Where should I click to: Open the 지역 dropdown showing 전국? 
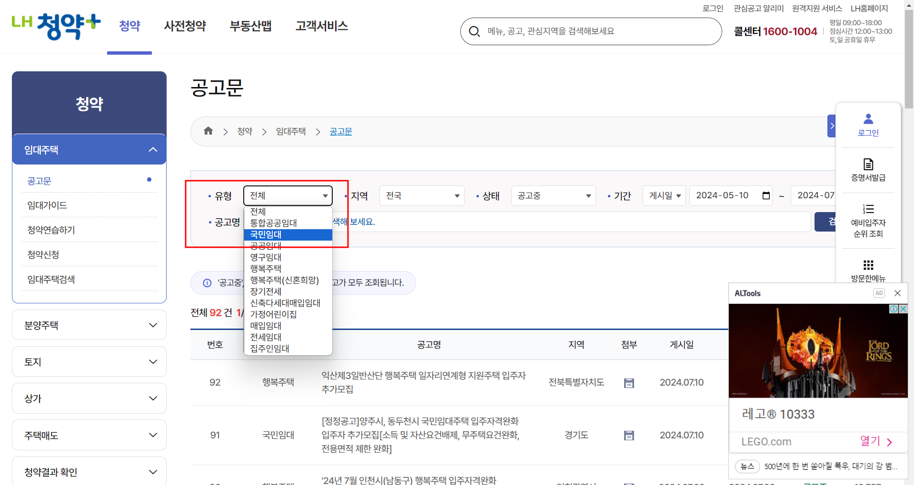(421, 195)
